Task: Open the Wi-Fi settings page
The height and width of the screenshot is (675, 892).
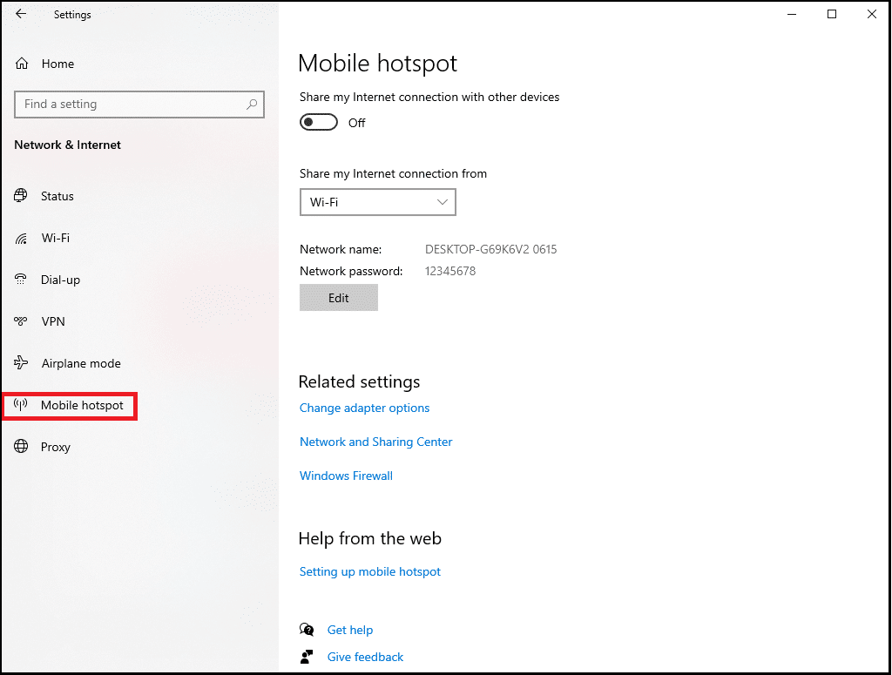Action: point(55,239)
